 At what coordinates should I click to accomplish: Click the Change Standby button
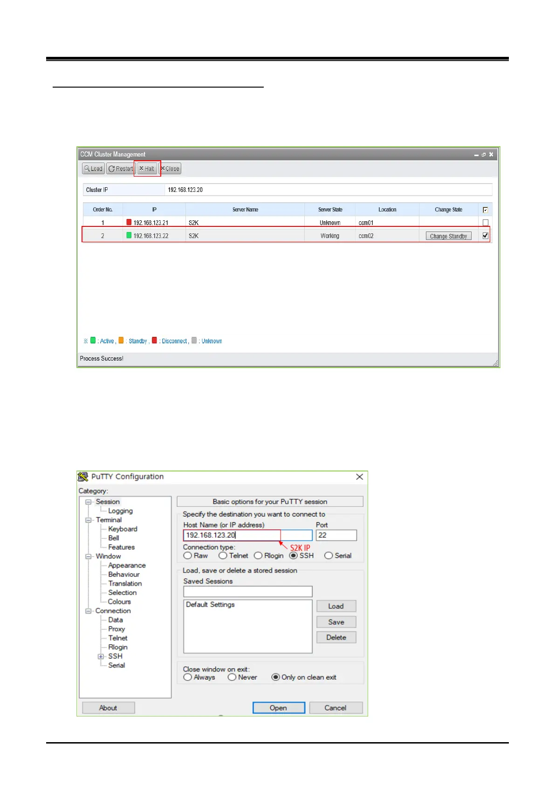click(449, 236)
